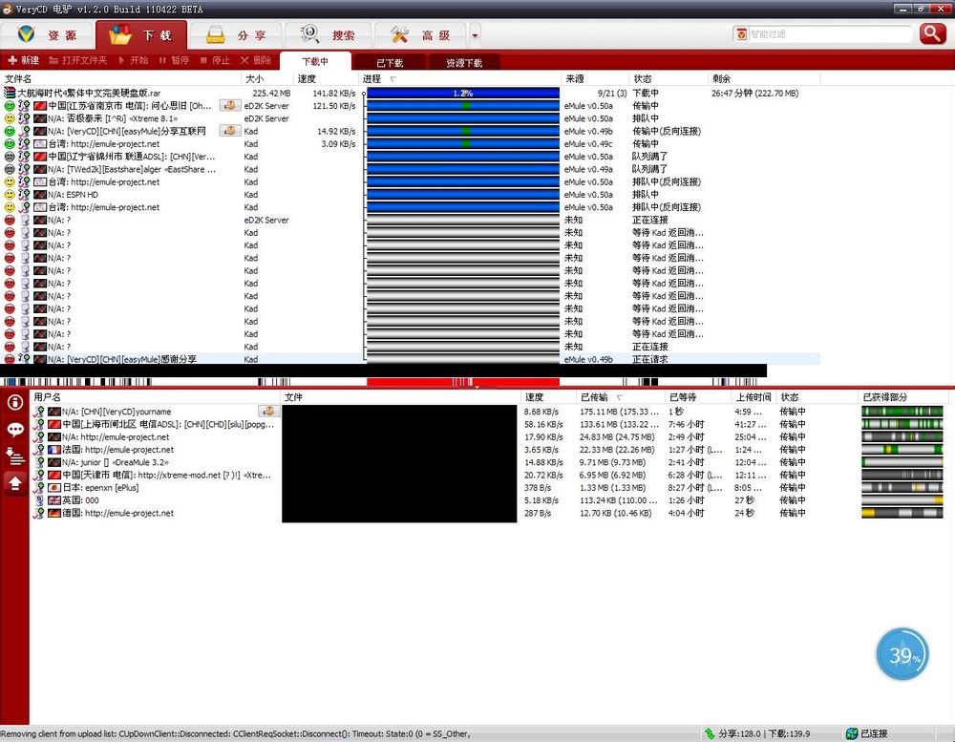Select upload user yourname row
The width and height of the screenshot is (955, 742).
[490, 412]
